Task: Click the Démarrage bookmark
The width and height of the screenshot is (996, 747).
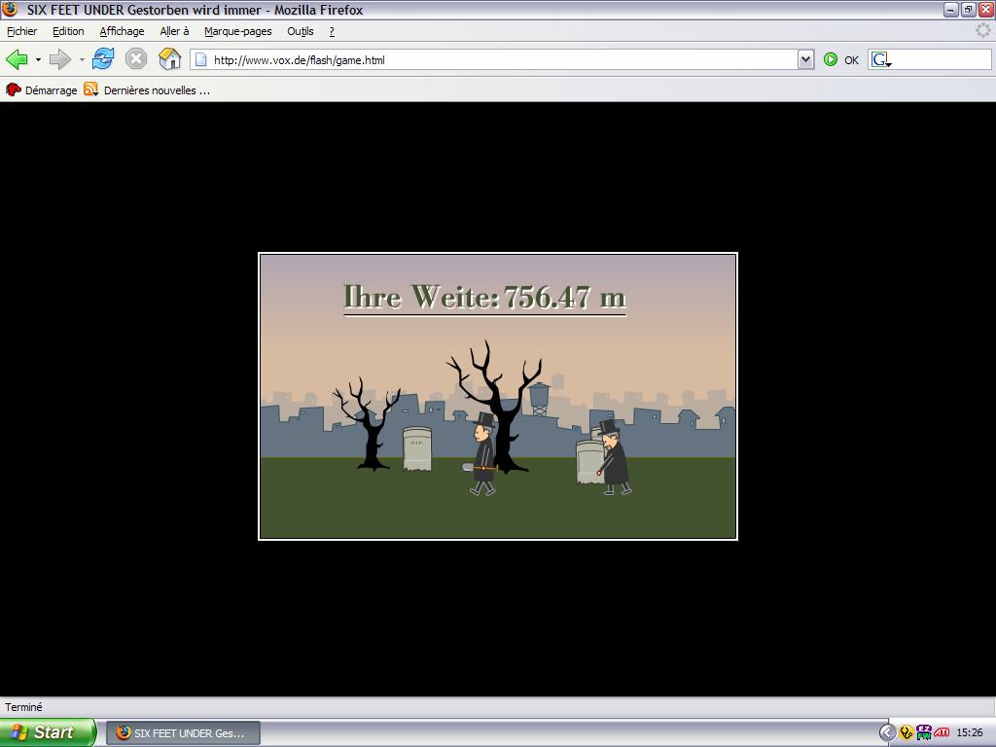Action: (41, 90)
